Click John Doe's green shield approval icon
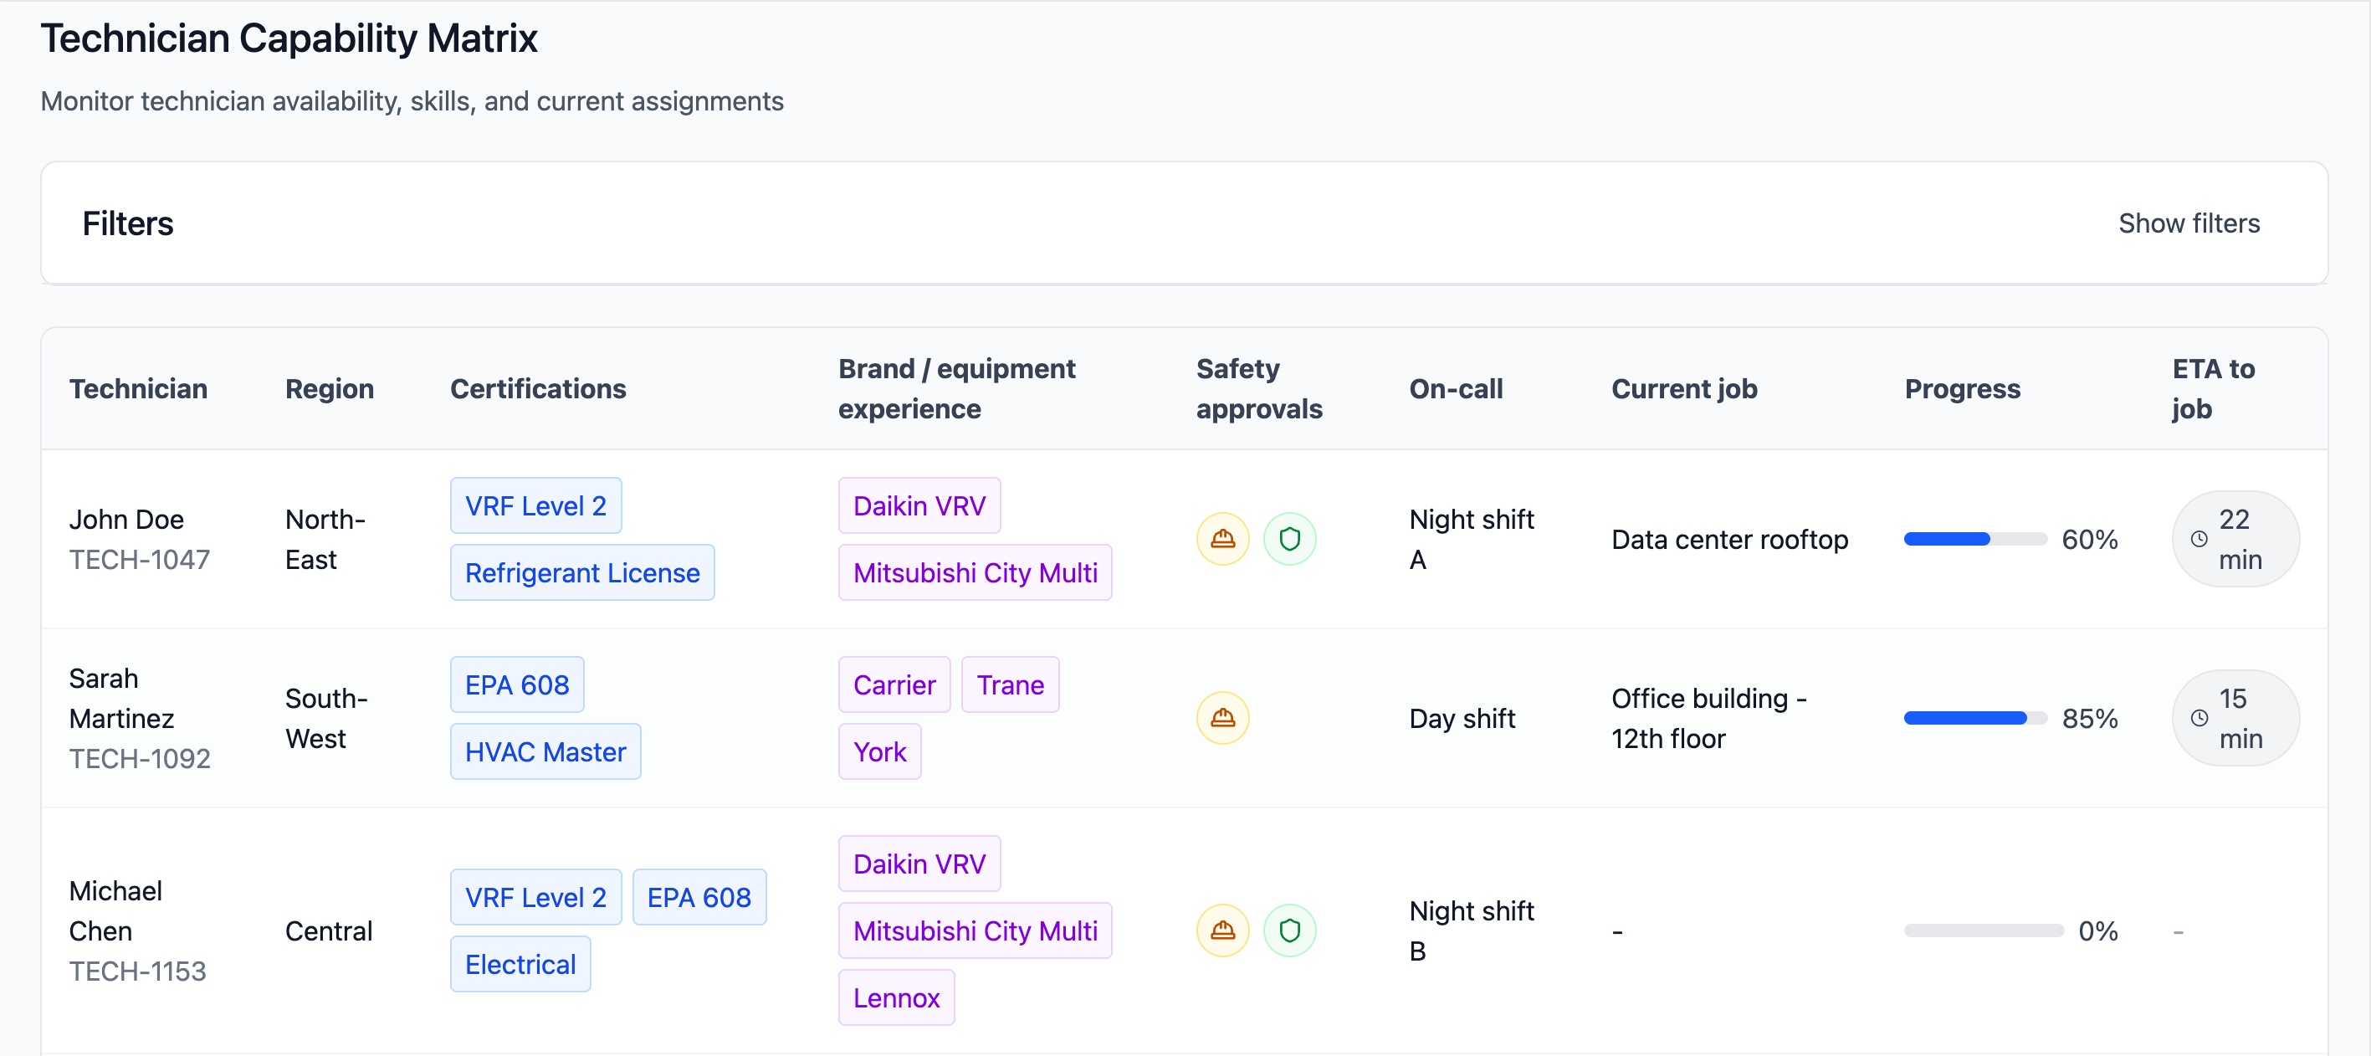 tap(1289, 539)
